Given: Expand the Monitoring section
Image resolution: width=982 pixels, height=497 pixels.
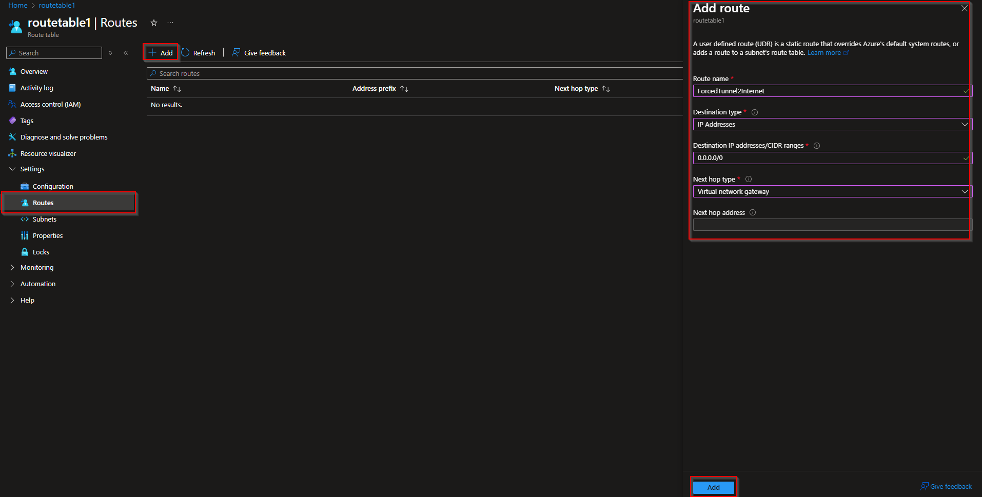Looking at the screenshot, I should pyautogui.click(x=12, y=267).
